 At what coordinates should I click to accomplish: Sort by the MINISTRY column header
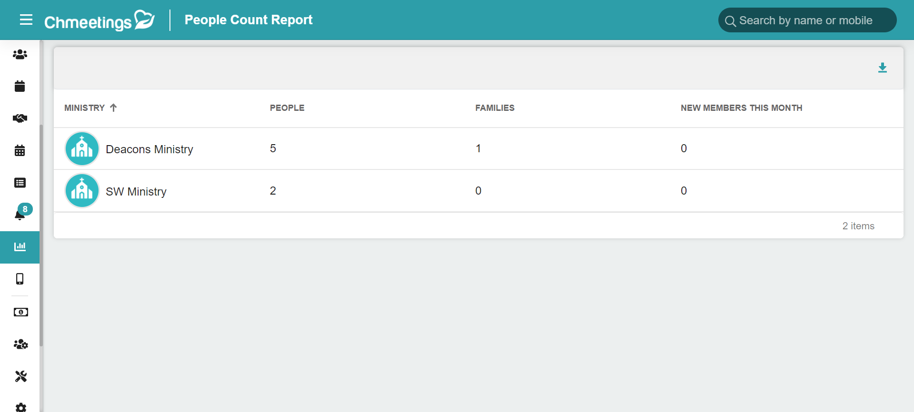tap(84, 108)
